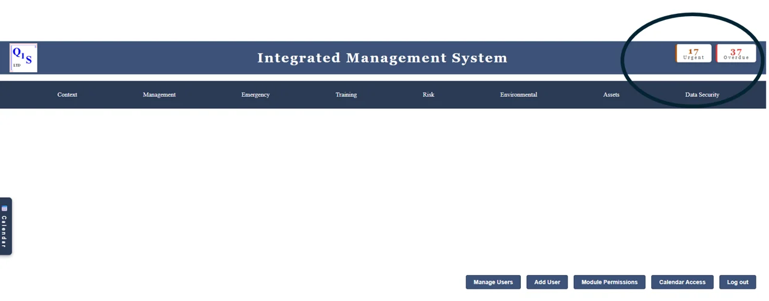
Task: Open Module Permissions
Action: pos(609,282)
